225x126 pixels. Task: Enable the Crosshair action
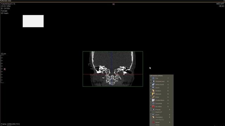pos(161,104)
